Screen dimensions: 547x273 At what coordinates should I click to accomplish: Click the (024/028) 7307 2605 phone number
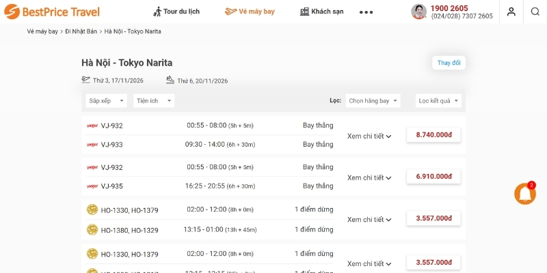click(x=462, y=16)
